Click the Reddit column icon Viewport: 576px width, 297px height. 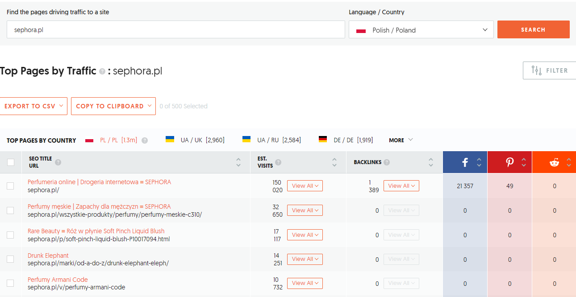pos(554,162)
